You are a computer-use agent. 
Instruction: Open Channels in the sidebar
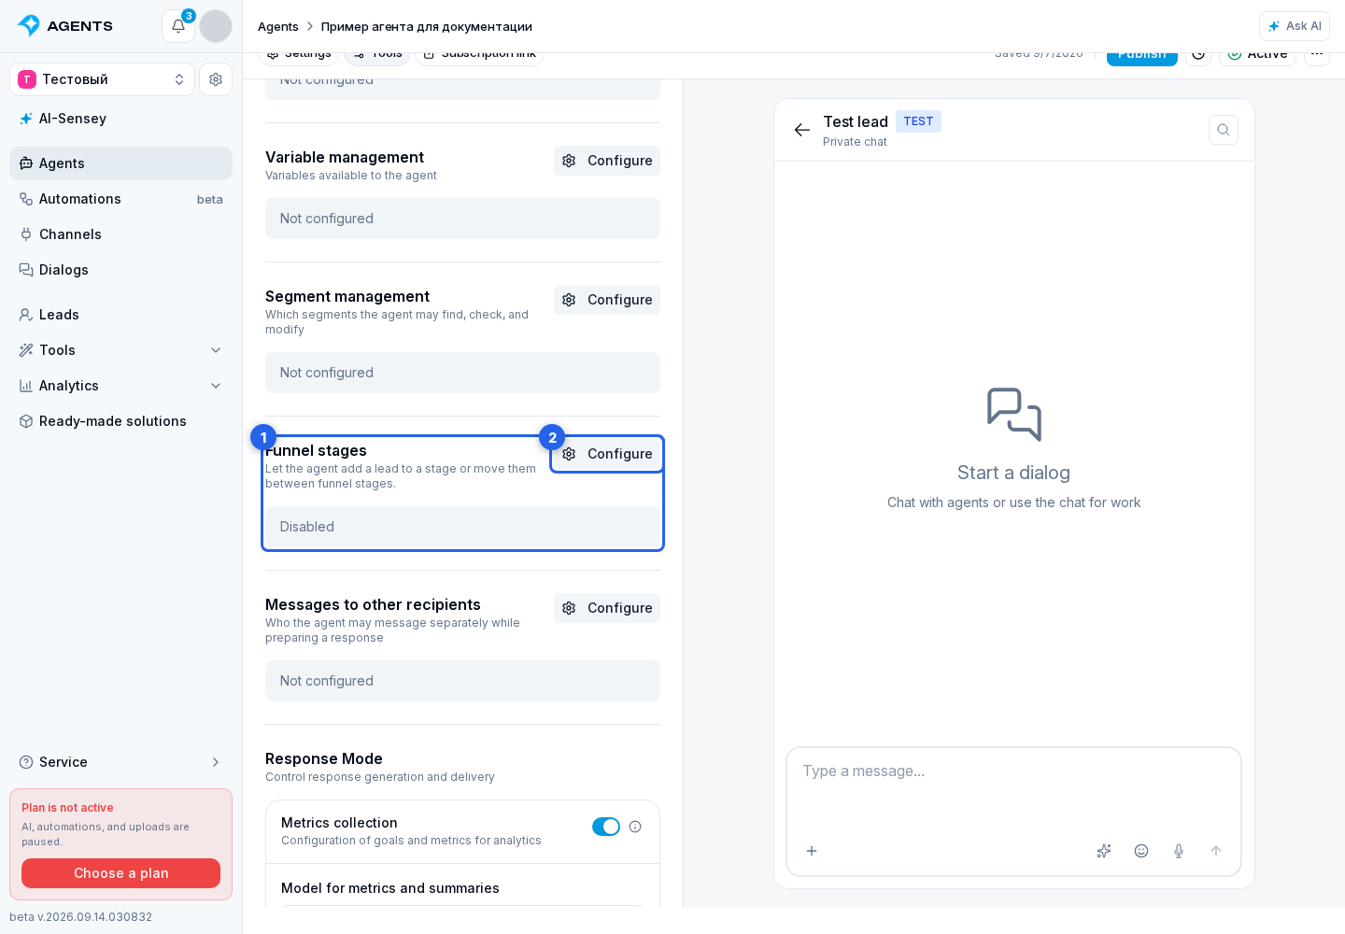120,234
